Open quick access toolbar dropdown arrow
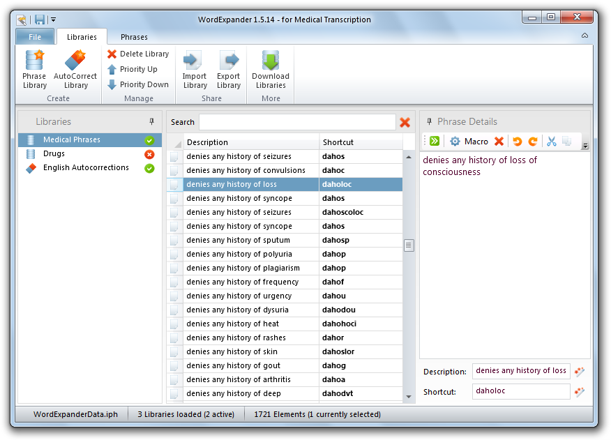Image resolution: width=611 pixels, height=440 pixels. coord(54,20)
